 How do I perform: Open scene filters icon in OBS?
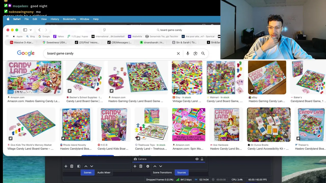(x=79, y=166)
